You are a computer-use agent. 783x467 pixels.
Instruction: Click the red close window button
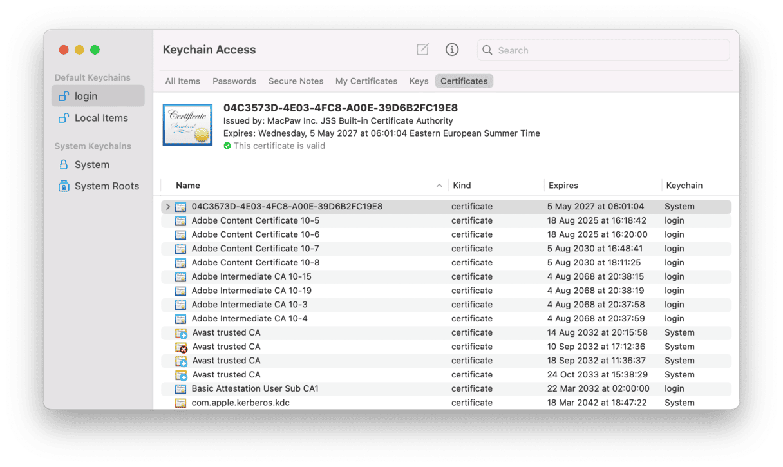click(64, 50)
